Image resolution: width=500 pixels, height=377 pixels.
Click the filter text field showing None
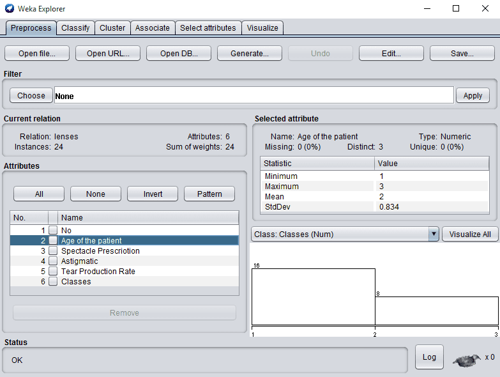click(x=254, y=95)
